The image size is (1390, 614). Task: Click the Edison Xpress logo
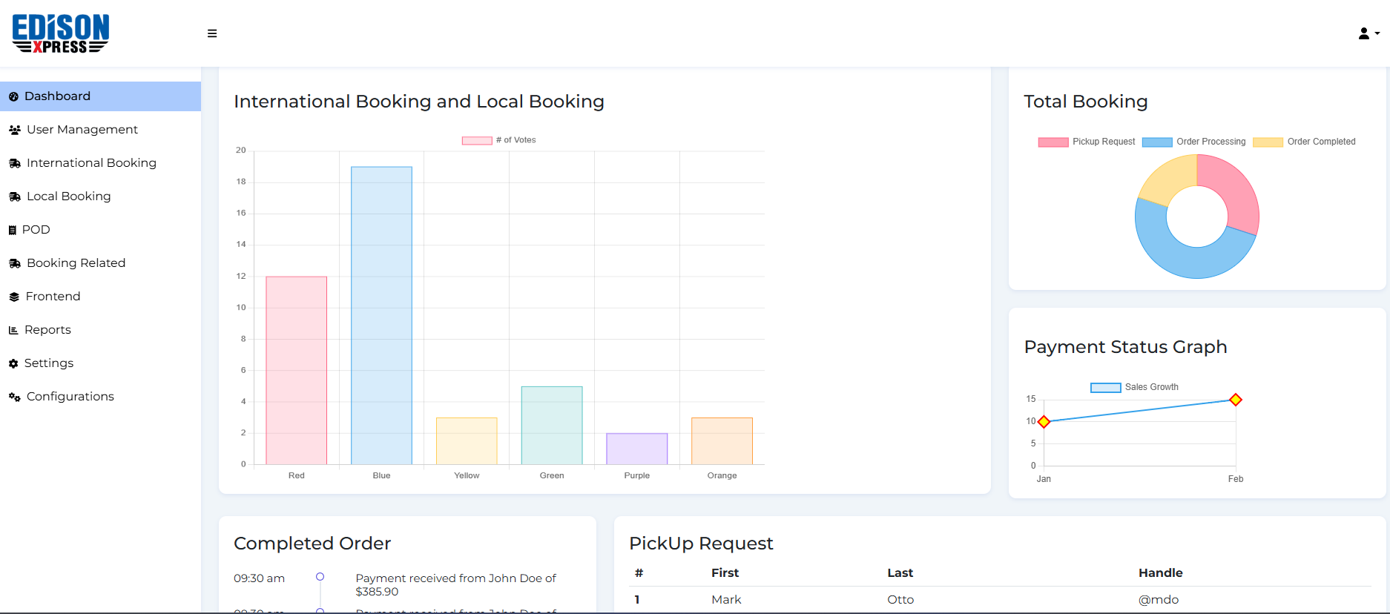click(x=61, y=33)
